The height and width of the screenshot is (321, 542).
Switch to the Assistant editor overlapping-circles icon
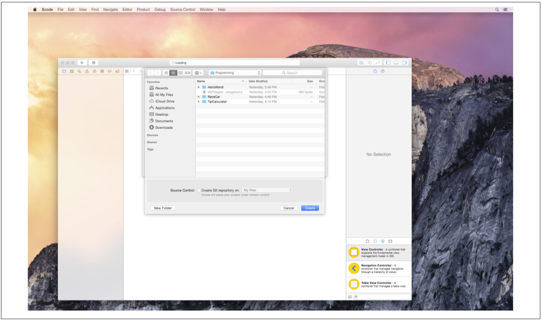coord(369,63)
